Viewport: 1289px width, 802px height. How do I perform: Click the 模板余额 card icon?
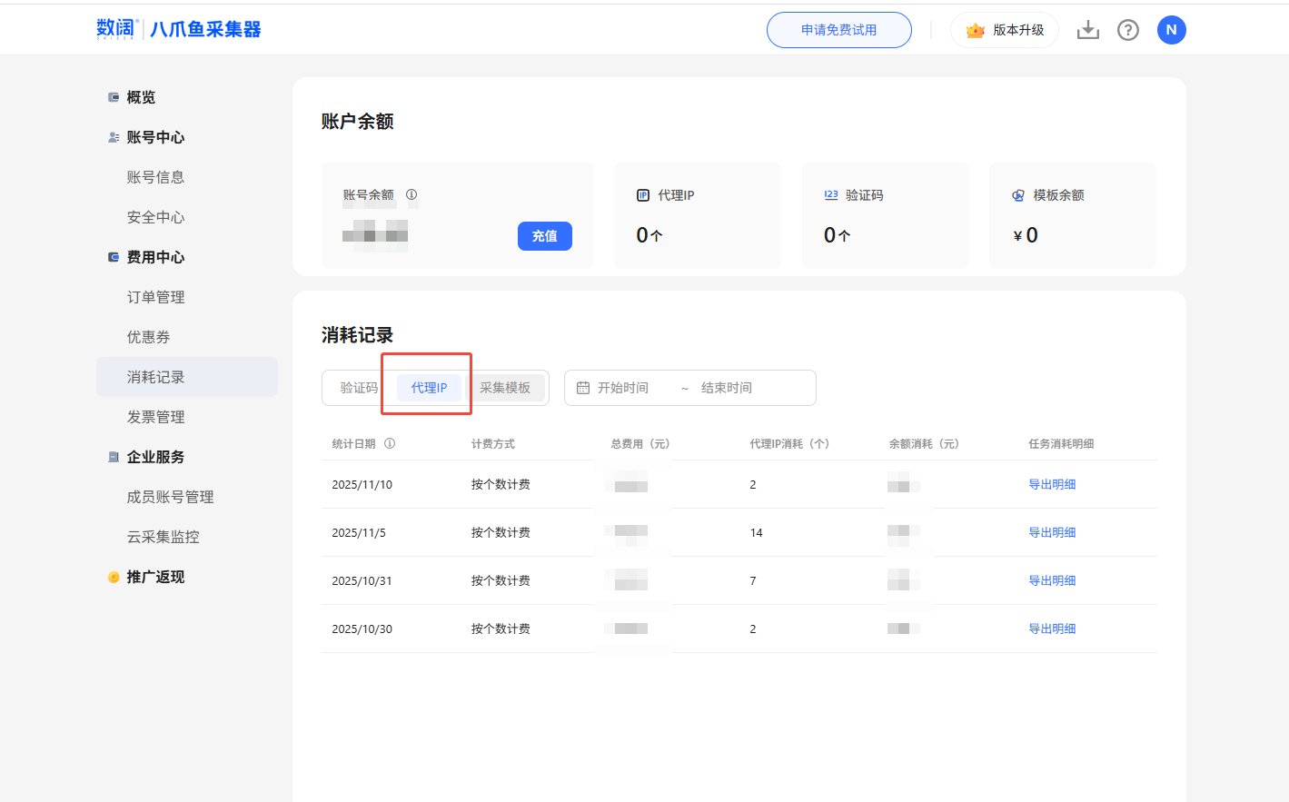[1018, 195]
